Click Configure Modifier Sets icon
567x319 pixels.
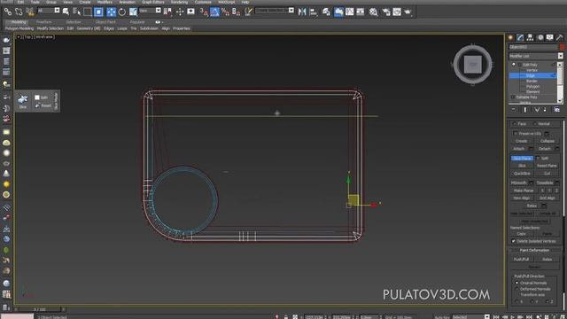(x=557, y=110)
